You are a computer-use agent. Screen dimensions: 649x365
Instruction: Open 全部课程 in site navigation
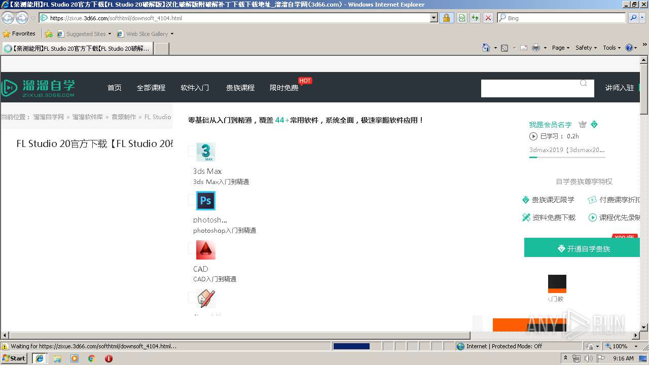tap(151, 88)
